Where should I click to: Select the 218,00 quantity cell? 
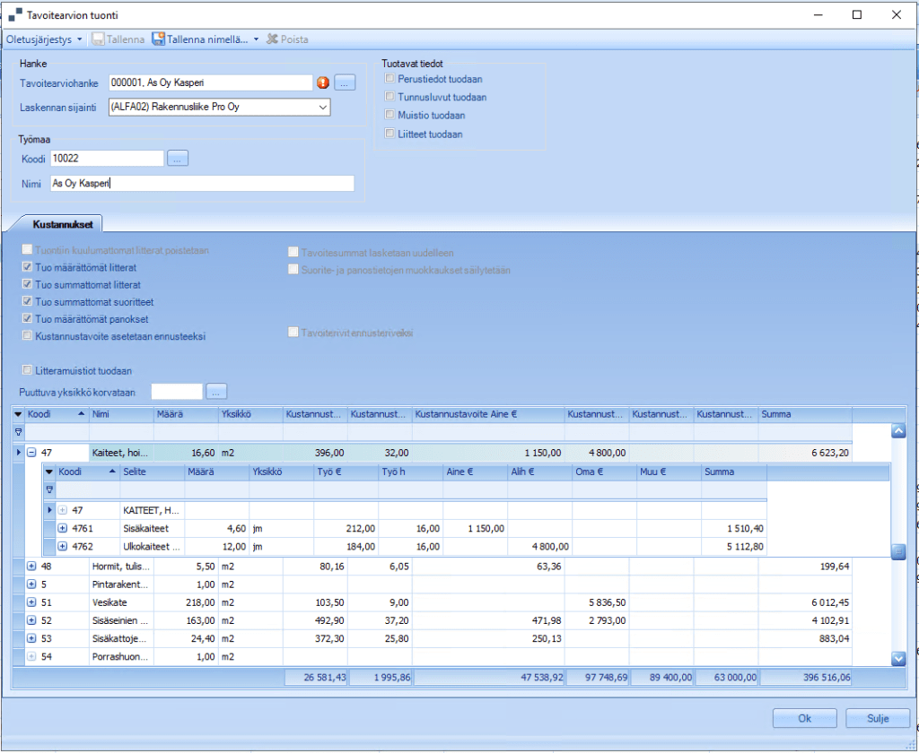186,602
